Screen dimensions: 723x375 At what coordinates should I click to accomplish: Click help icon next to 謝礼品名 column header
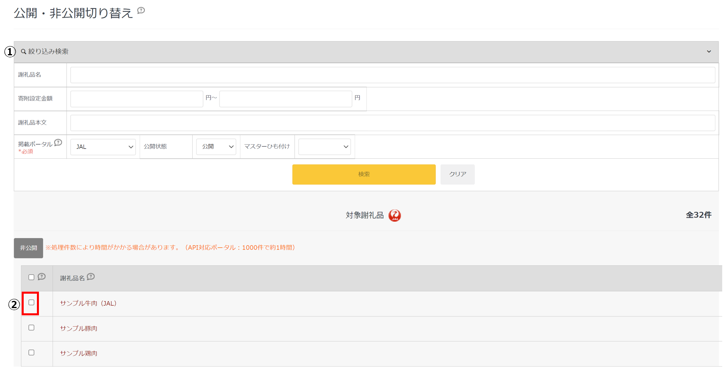91,277
